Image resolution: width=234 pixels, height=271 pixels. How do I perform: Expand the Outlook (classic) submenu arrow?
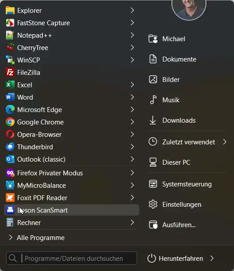[x=132, y=159]
